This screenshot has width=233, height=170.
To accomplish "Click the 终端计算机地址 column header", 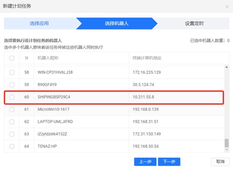I will (147, 58).
